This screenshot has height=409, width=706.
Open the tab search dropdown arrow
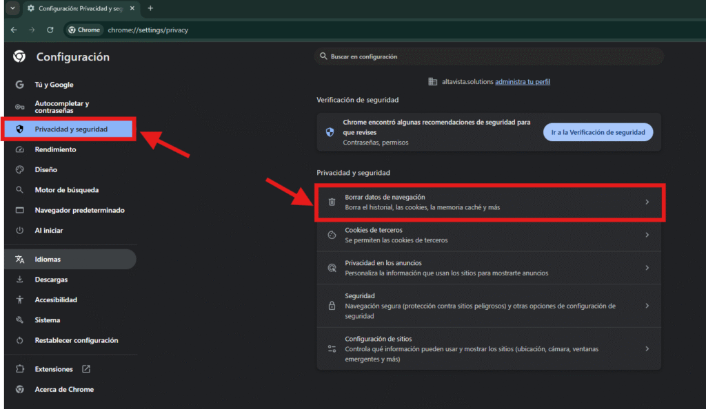(12, 8)
